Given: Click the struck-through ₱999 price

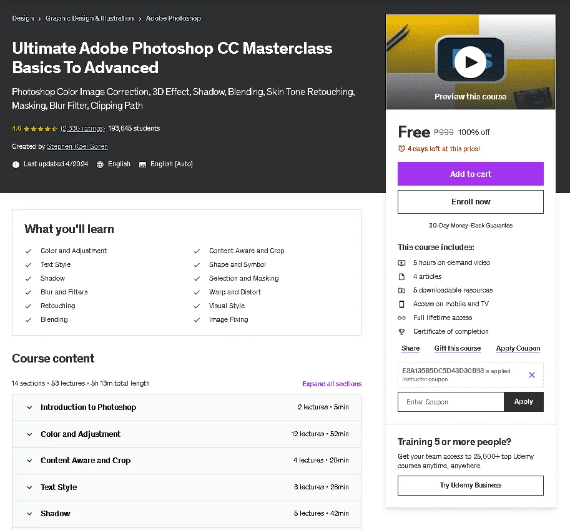Looking at the screenshot, I should pos(443,132).
